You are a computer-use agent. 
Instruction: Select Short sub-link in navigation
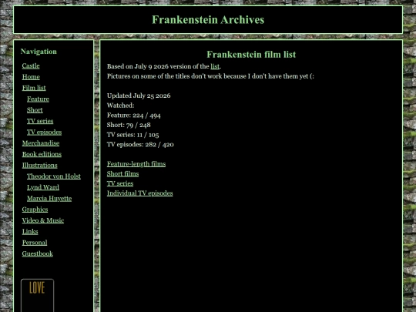click(35, 110)
